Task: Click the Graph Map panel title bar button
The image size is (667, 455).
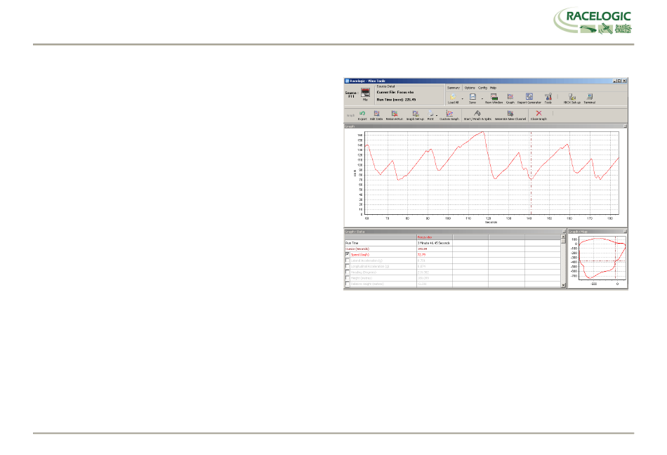Action: (625, 232)
